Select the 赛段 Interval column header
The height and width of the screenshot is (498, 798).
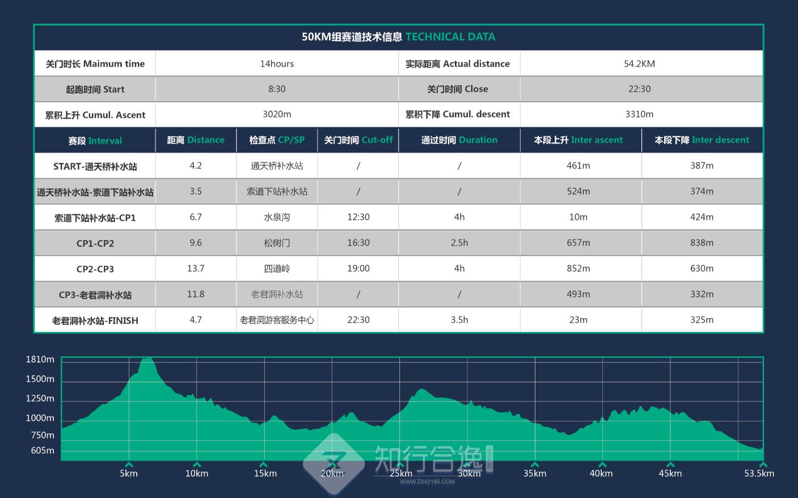(95, 141)
